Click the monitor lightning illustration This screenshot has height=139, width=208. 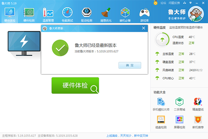pyautogui.click(x=24, y=44)
